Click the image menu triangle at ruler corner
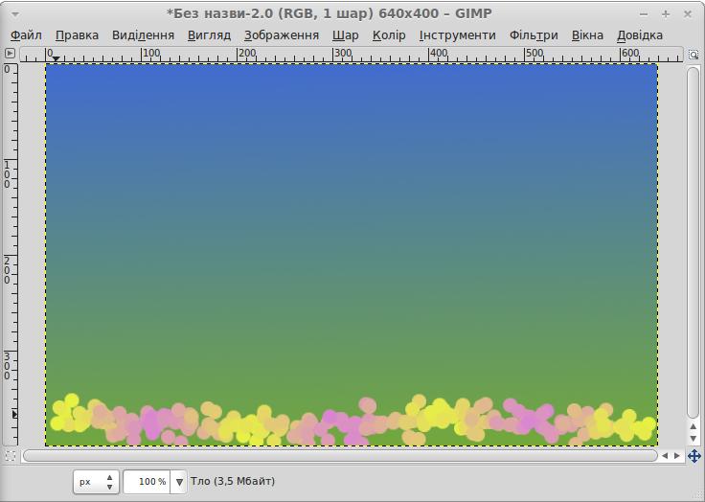The width and height of the screenshot is (705, 502). pos(10,54)
